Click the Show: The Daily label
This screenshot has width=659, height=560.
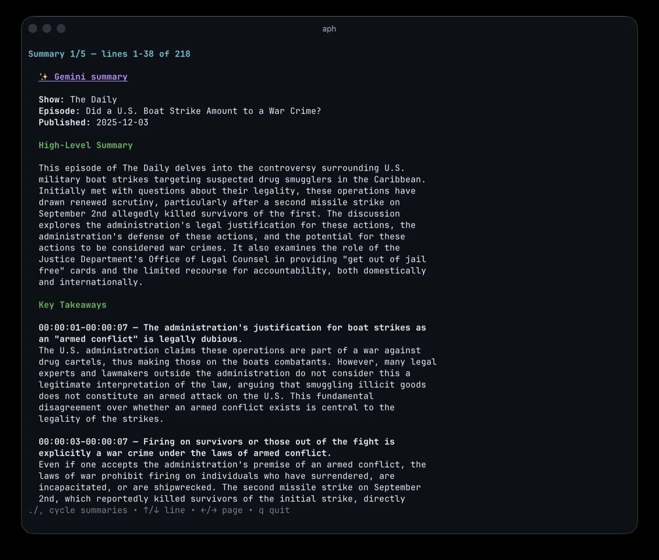78,99
